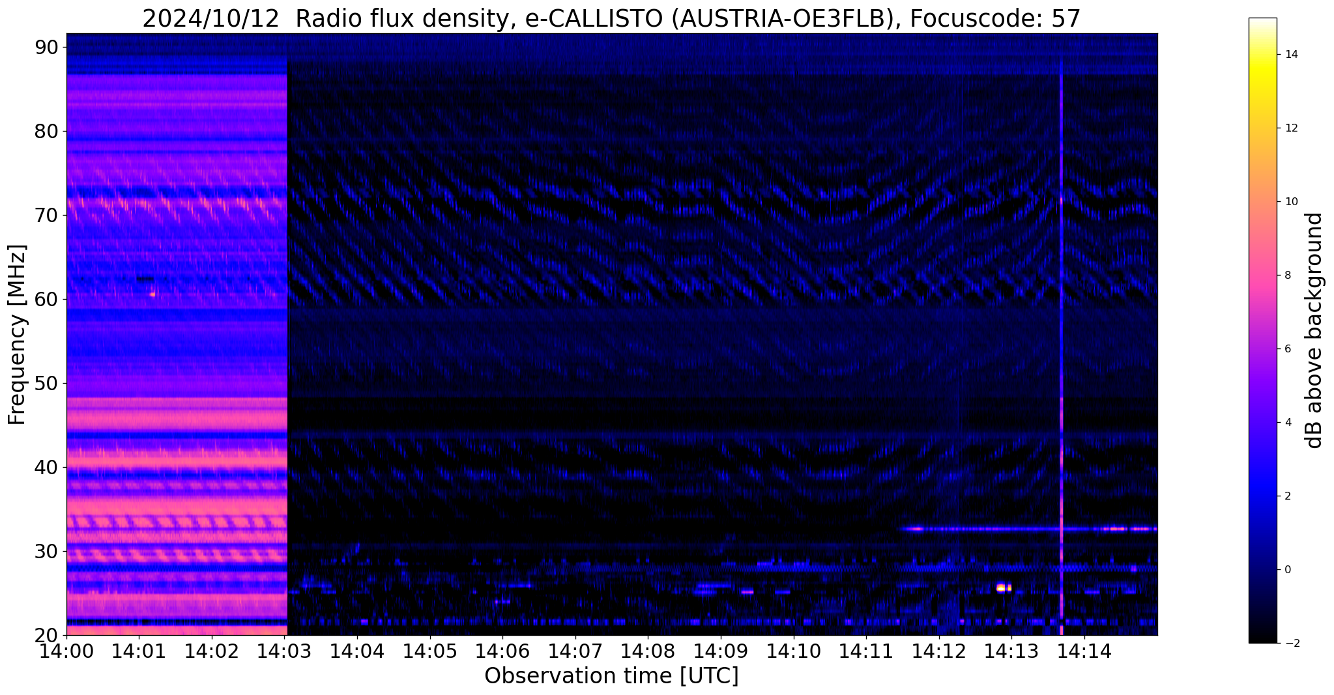The width and height of the screenshot is (1334, 695).
Task: Click the horizontal 33 MHz emission line after 14:12
Action: pyautogui.click(x=1028, y=529)
